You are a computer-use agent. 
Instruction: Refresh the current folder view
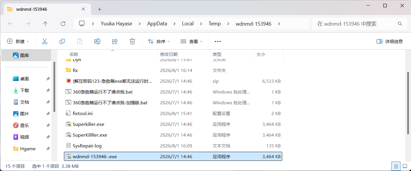click(x=63, y=24)
